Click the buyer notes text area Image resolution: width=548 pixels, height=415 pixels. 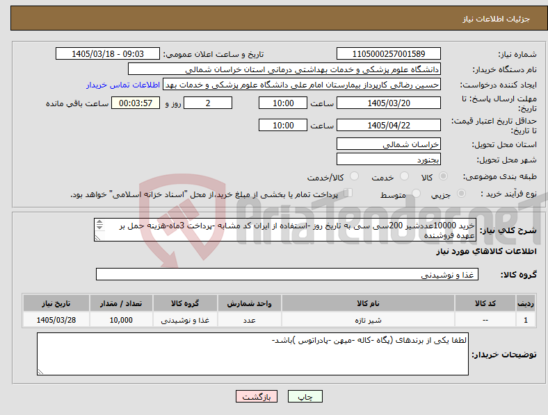[x=252, y=354]
